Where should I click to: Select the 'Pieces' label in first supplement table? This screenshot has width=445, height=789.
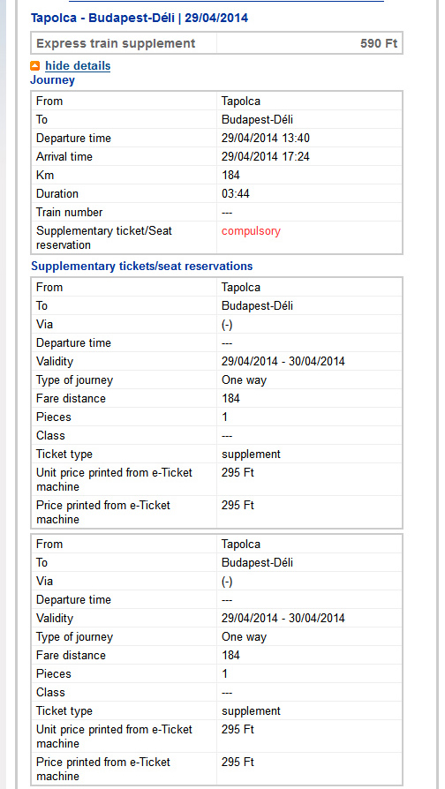point(54,417)
